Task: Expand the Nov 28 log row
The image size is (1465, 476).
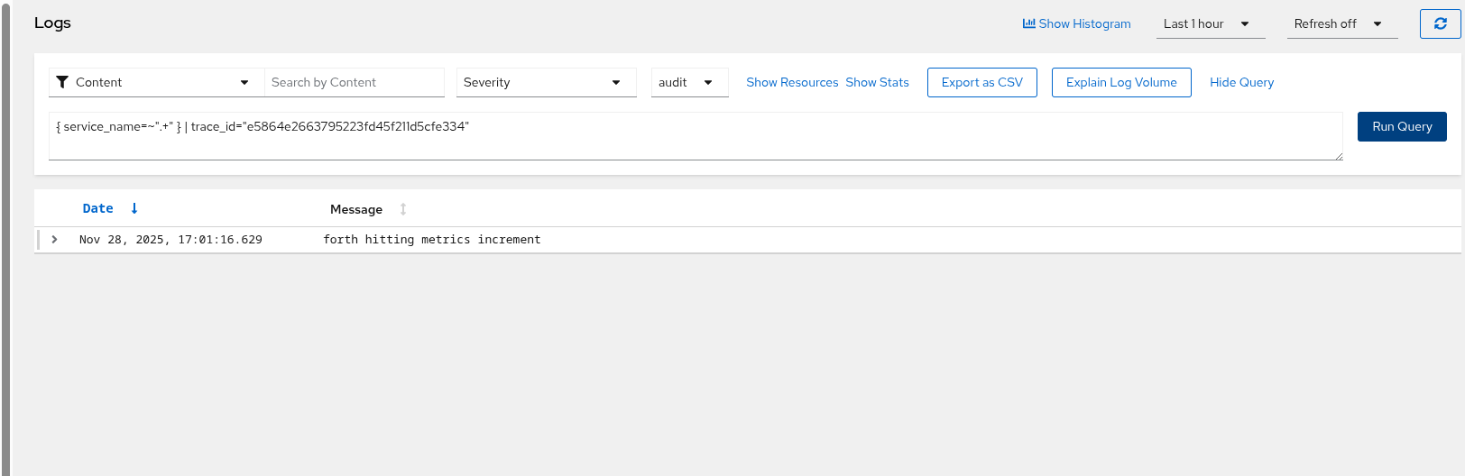Action: (55, 240)
